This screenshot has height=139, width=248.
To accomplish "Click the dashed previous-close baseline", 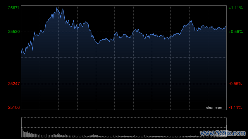I will 124,58.
